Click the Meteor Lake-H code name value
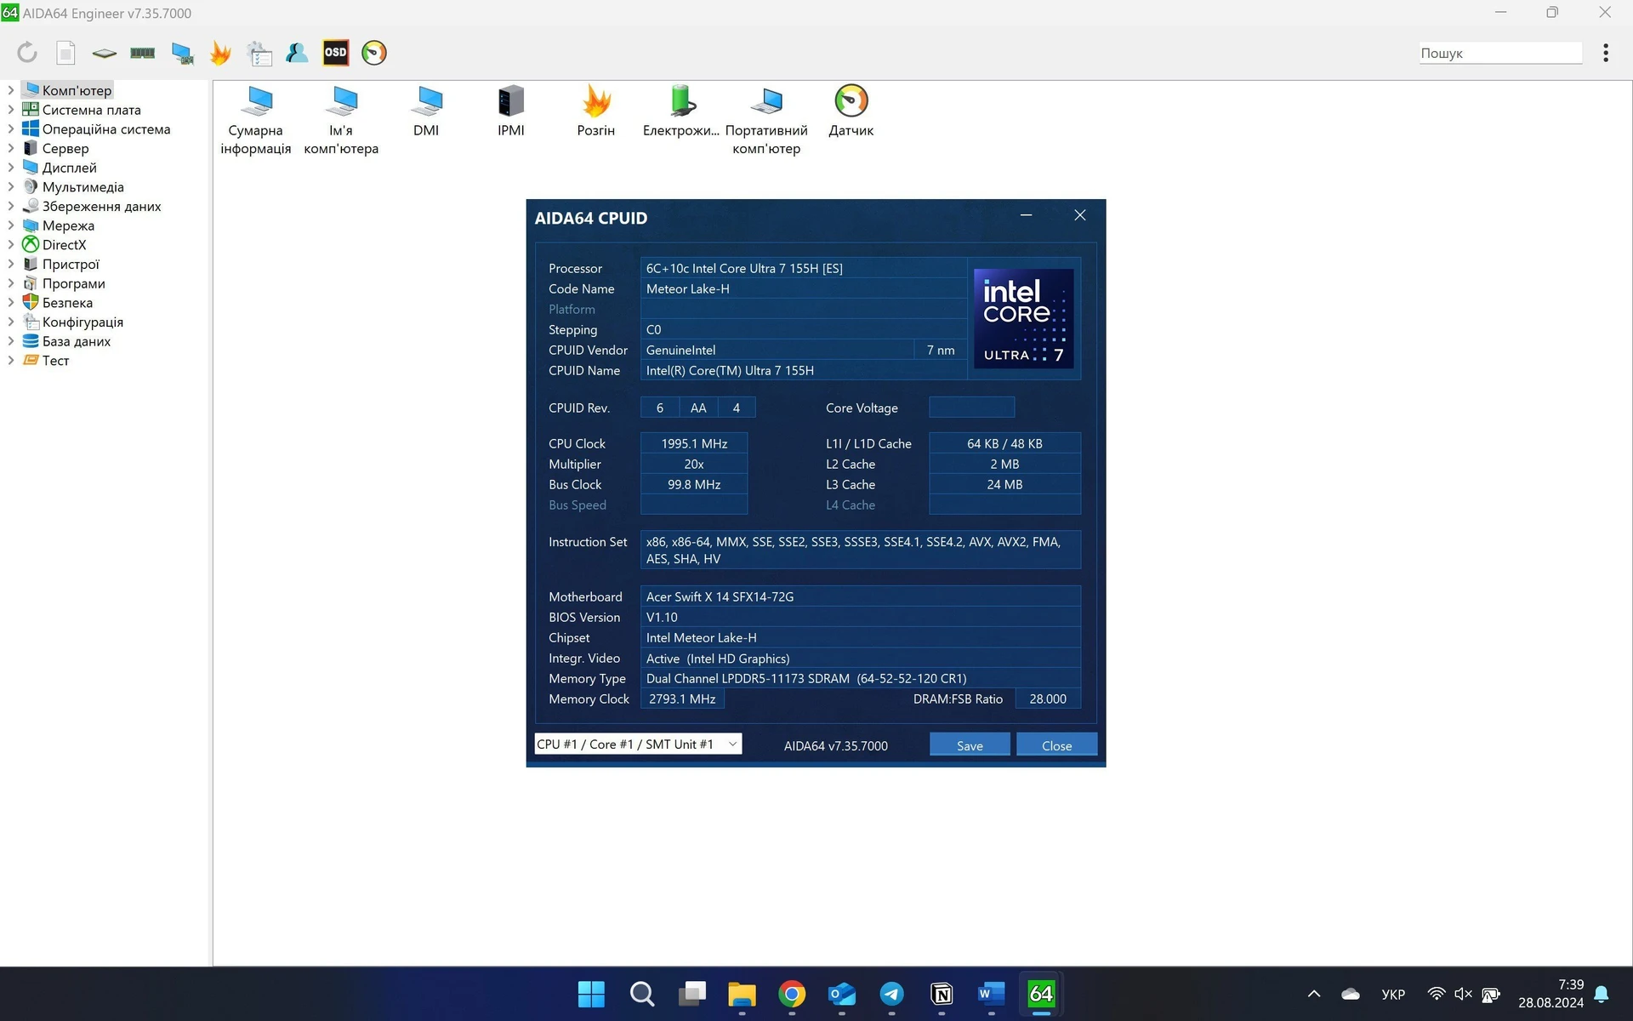 click(687, 288)
